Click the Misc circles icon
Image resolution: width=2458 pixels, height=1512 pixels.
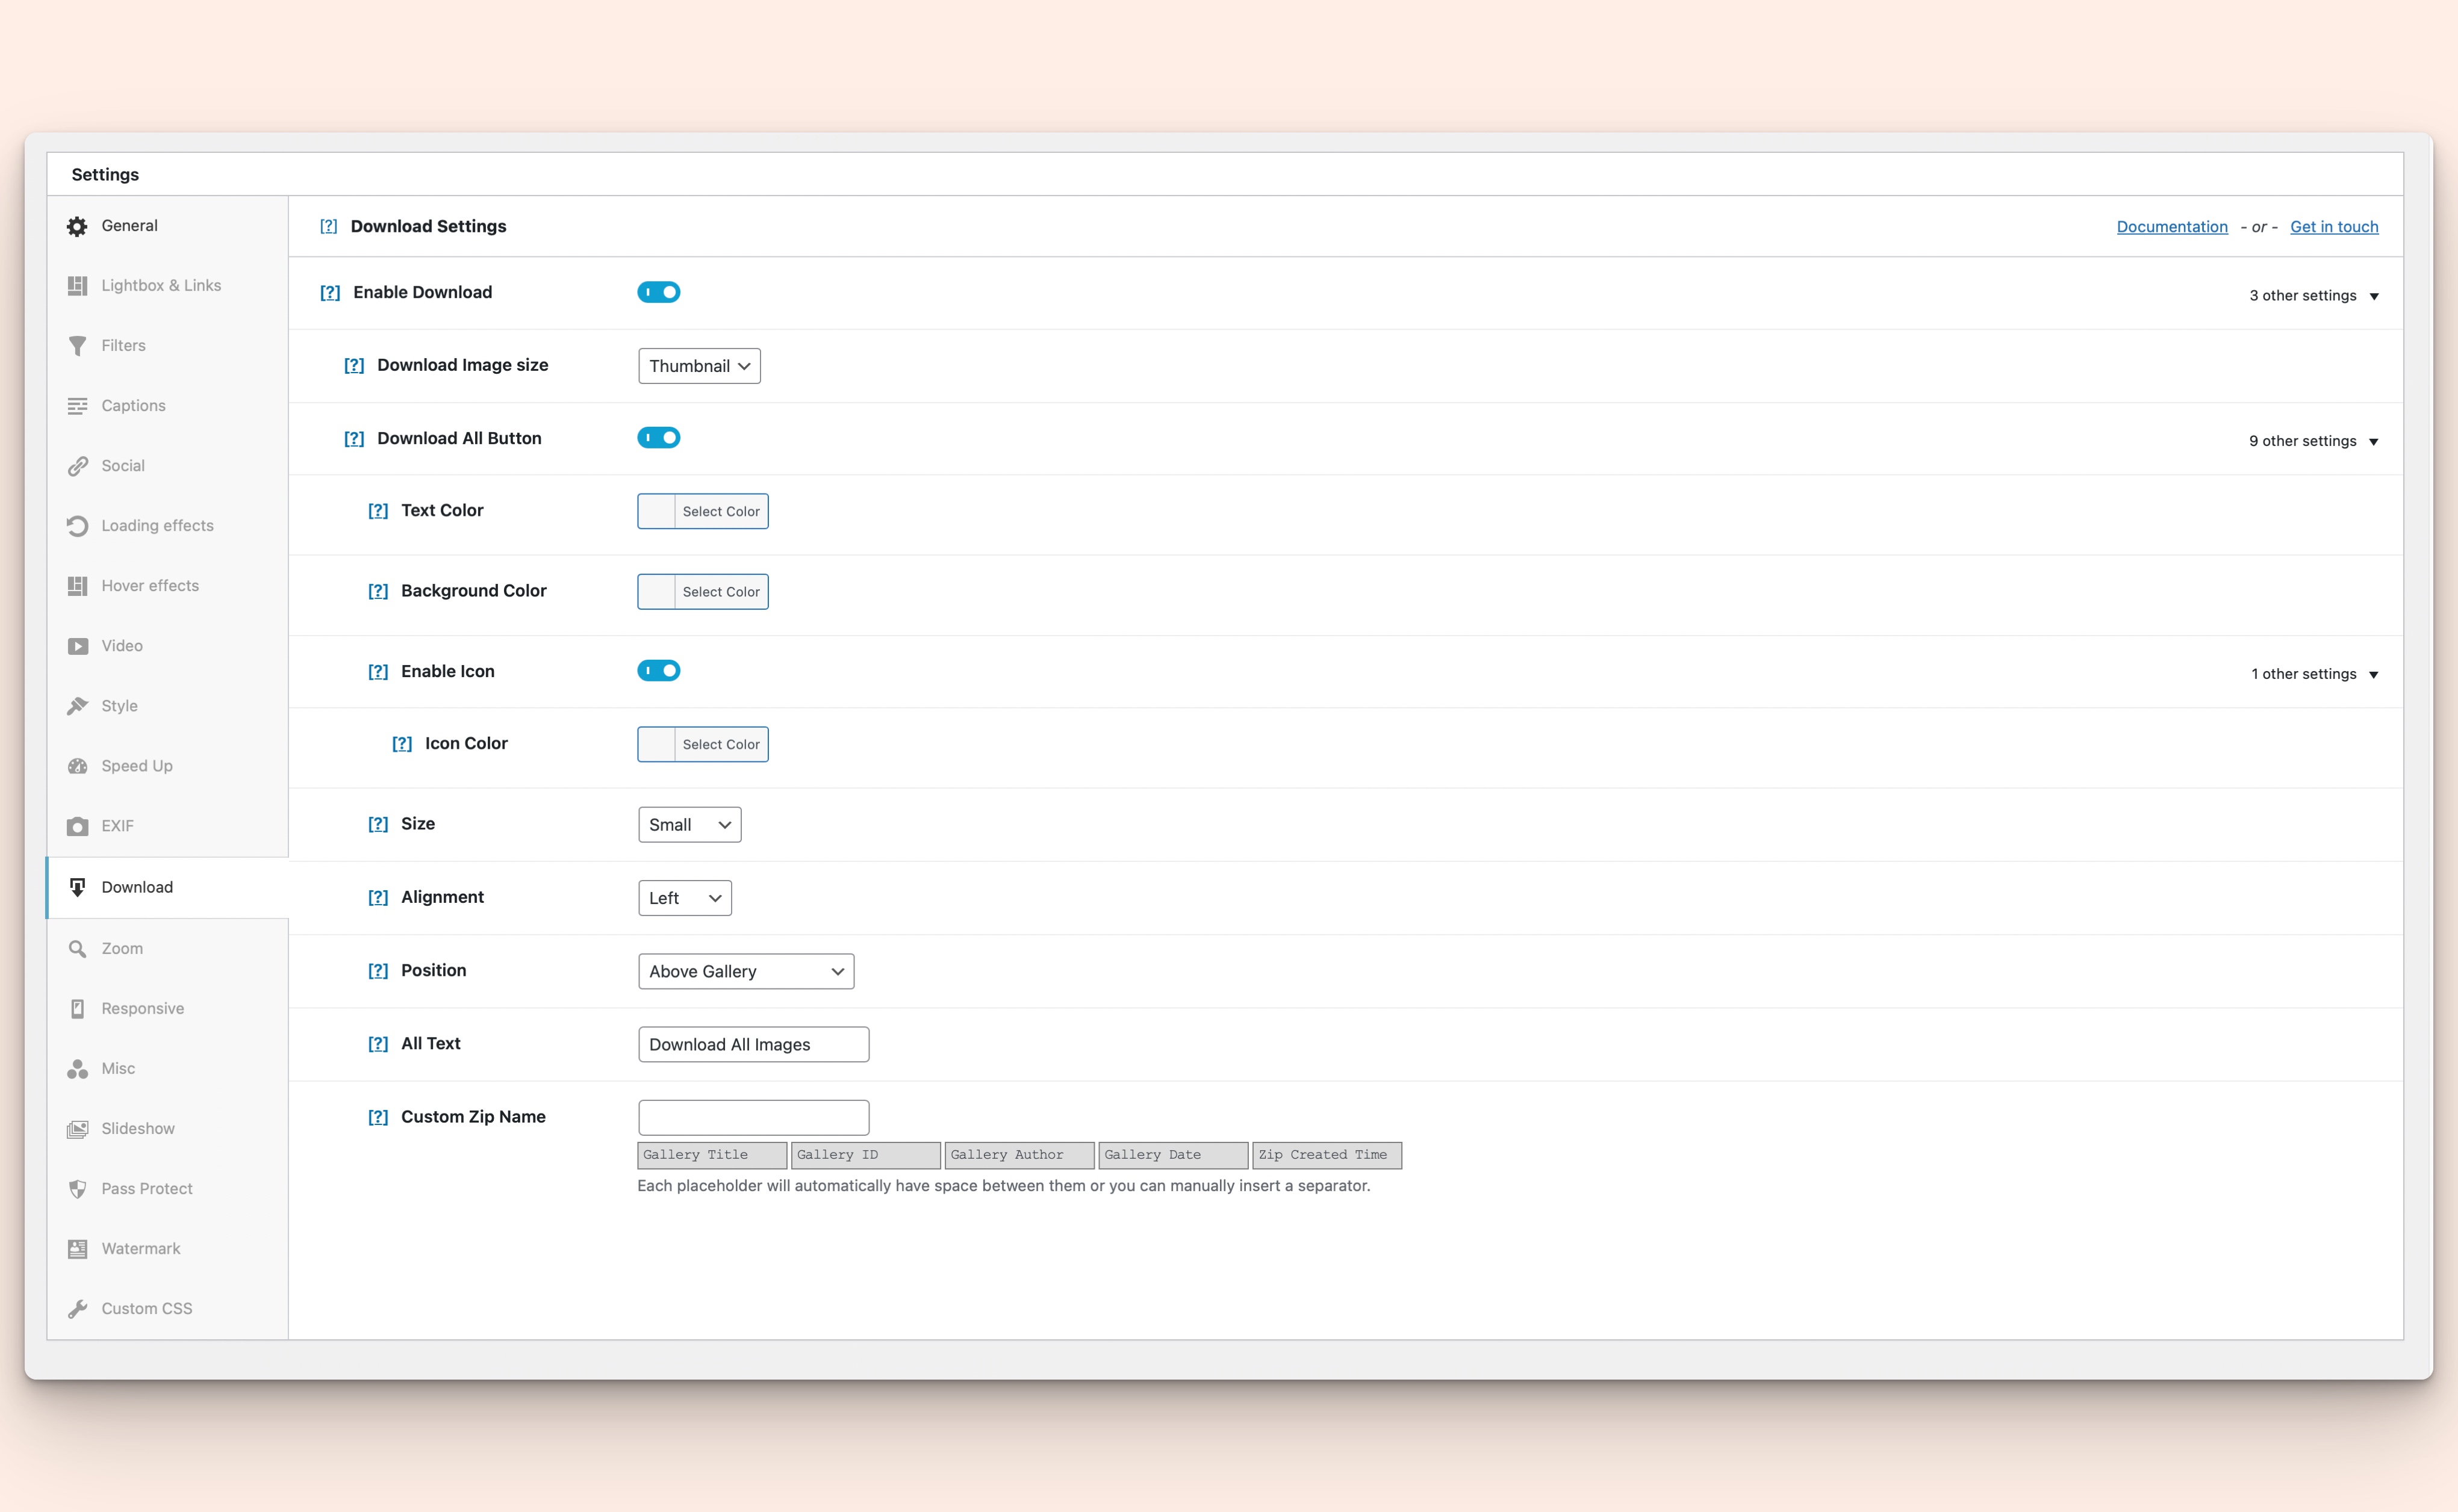click(x=77, y=1069)
